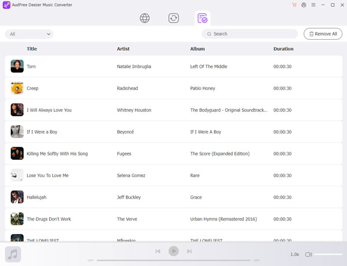Click artist name Selena Gomez
This screenshot has height=266, width=347.
[131, 175]
